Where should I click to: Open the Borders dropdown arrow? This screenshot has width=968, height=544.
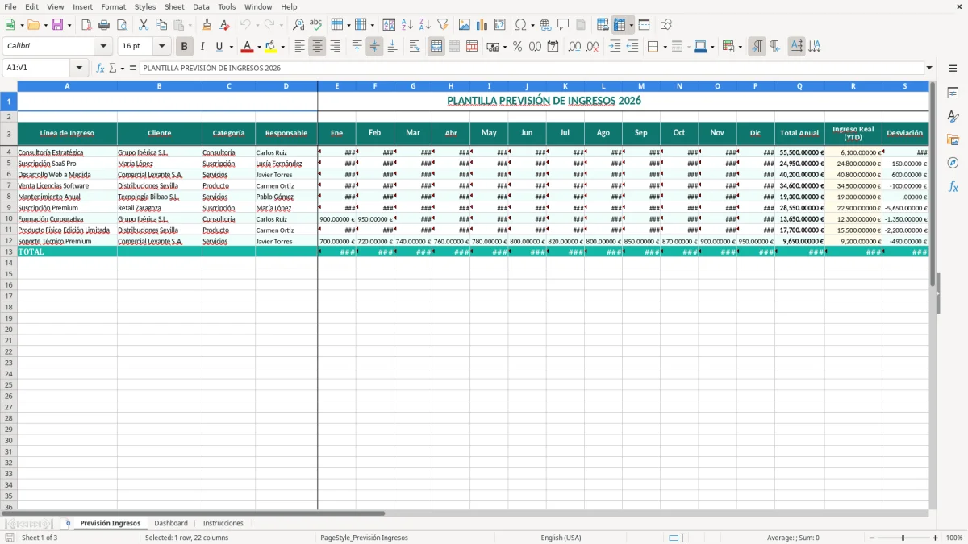(664, 47)
